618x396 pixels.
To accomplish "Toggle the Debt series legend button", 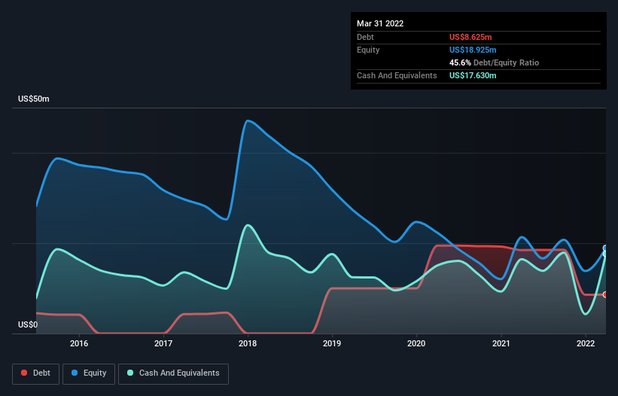I will pyautogui.click(x=36, y=373).
